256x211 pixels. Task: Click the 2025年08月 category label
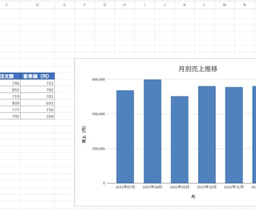coord(152,187)
